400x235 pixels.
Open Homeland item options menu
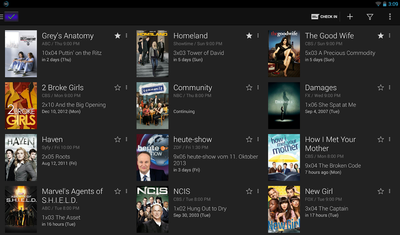258,36
